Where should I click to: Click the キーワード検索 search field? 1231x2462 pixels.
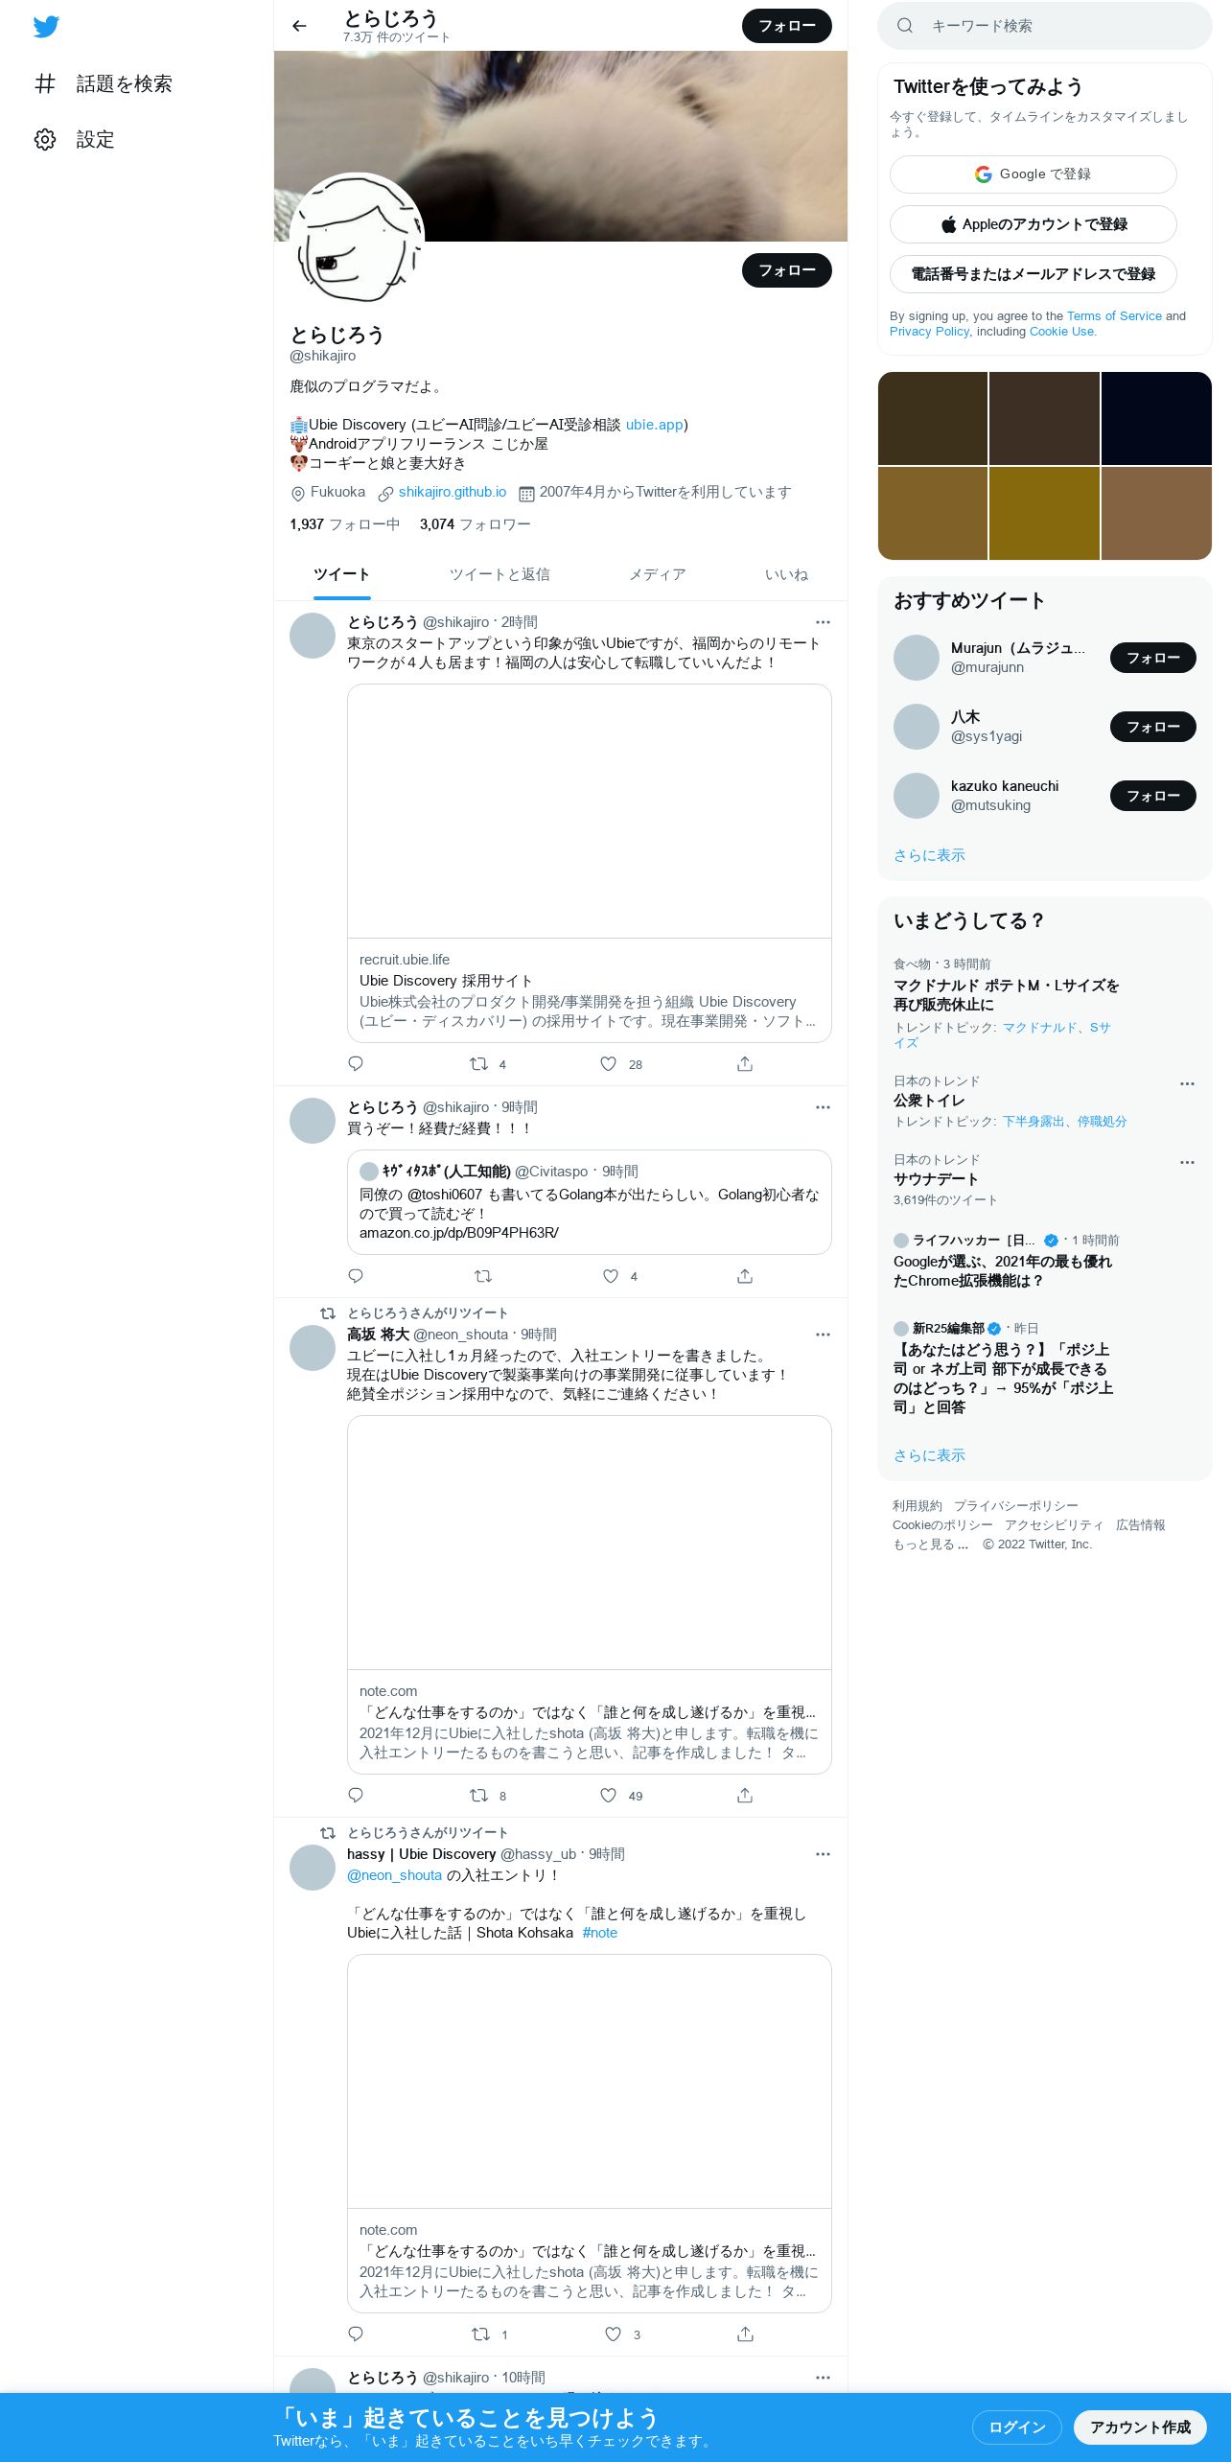click(x=1045, y=26)
